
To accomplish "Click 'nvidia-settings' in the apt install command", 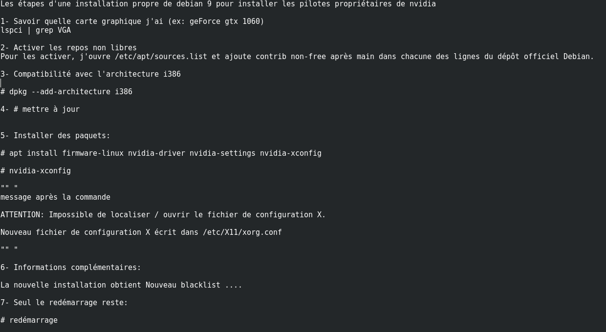I will pos(222,153).
